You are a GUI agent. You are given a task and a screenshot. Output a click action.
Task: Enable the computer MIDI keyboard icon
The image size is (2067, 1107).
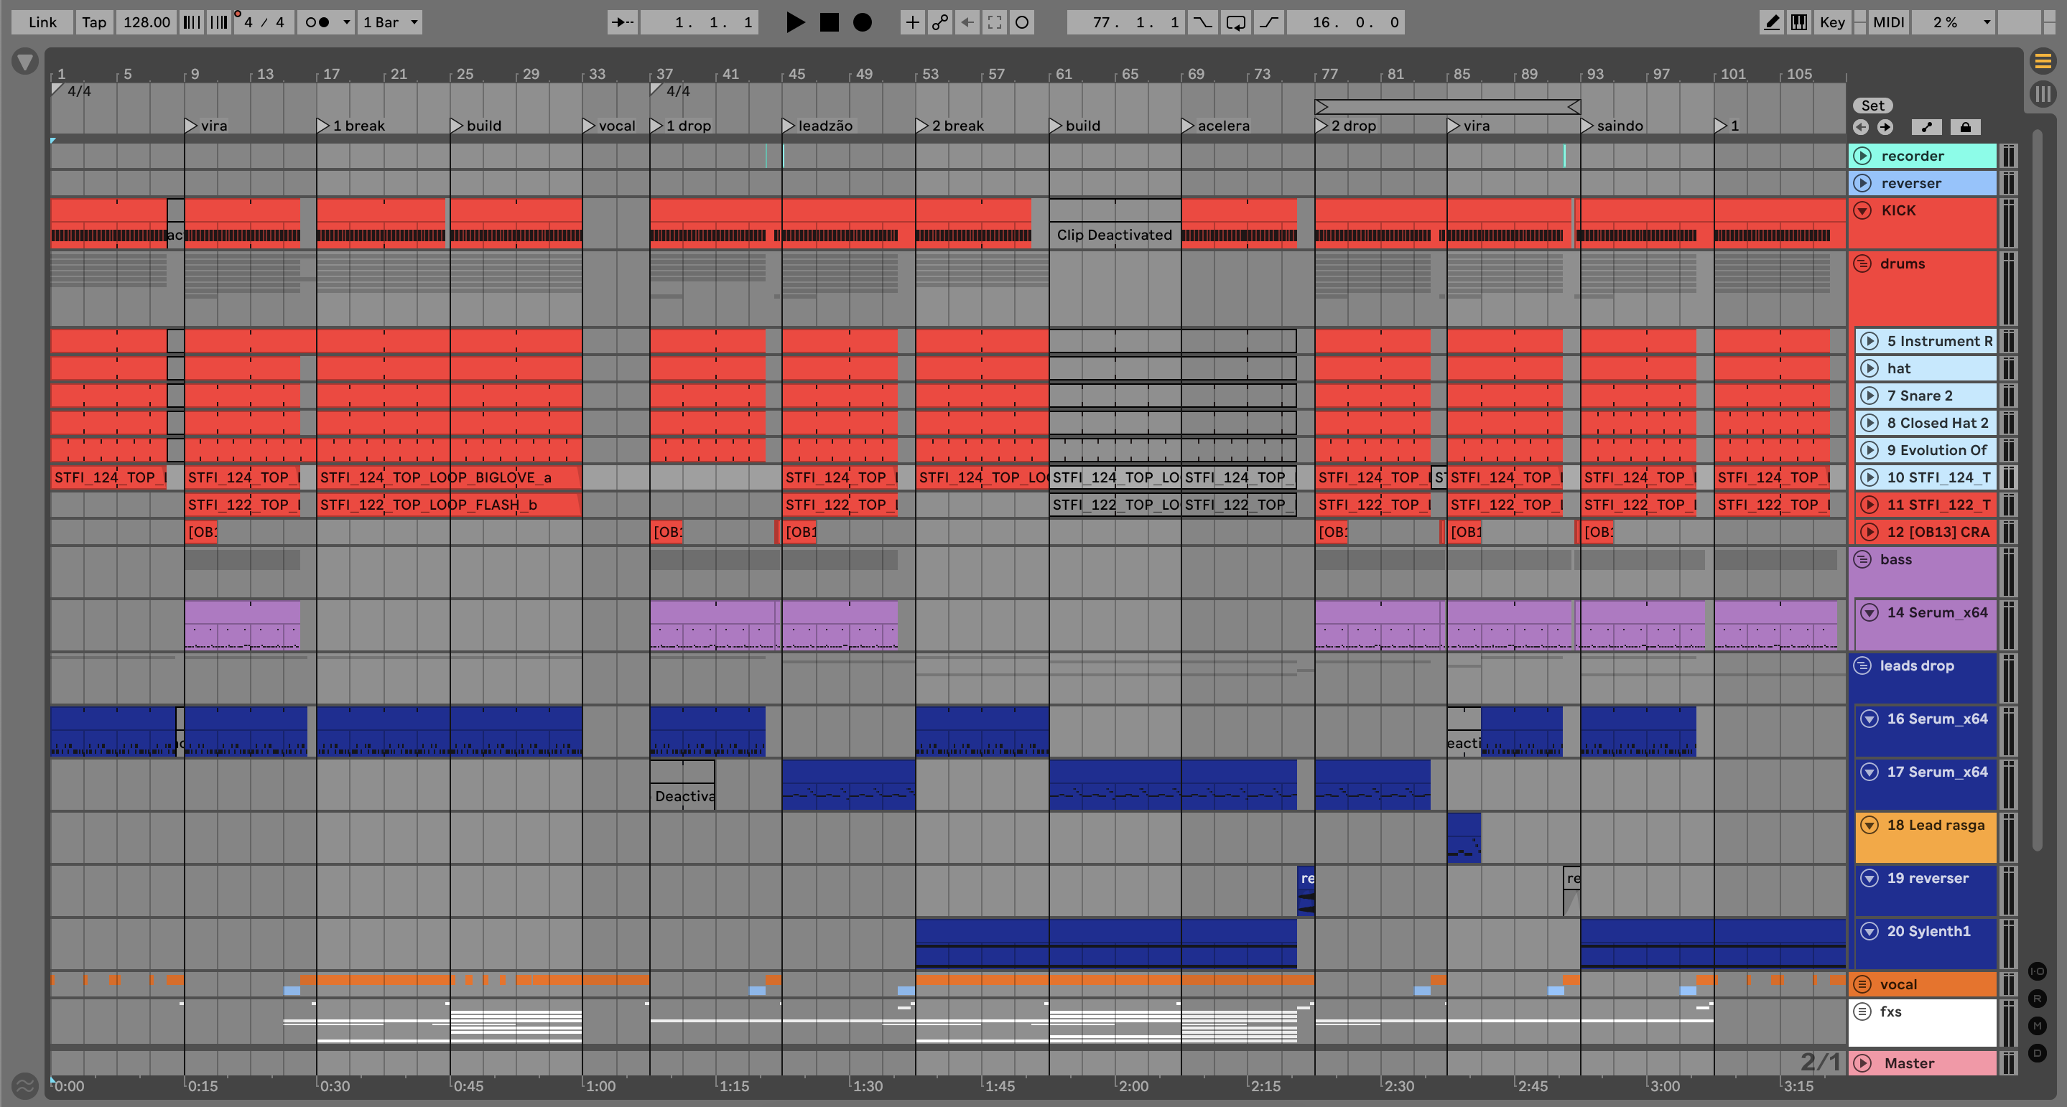click(1799, 22)
